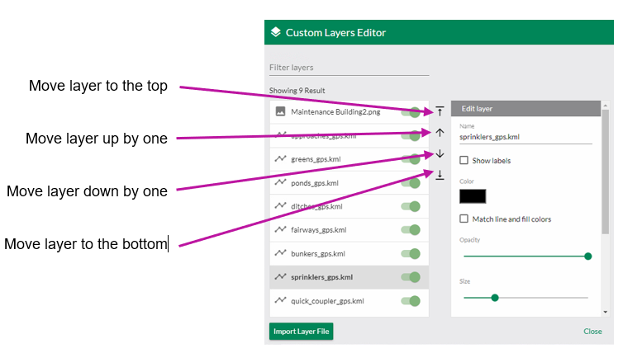Select the ditches_gps.kml layer name
The image size is (623, 353).
(316, 206)
